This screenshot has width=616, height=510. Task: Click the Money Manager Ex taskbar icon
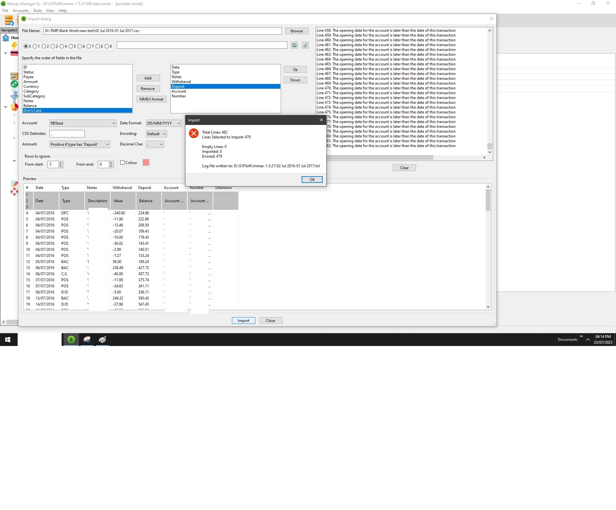tap(71, 340)
